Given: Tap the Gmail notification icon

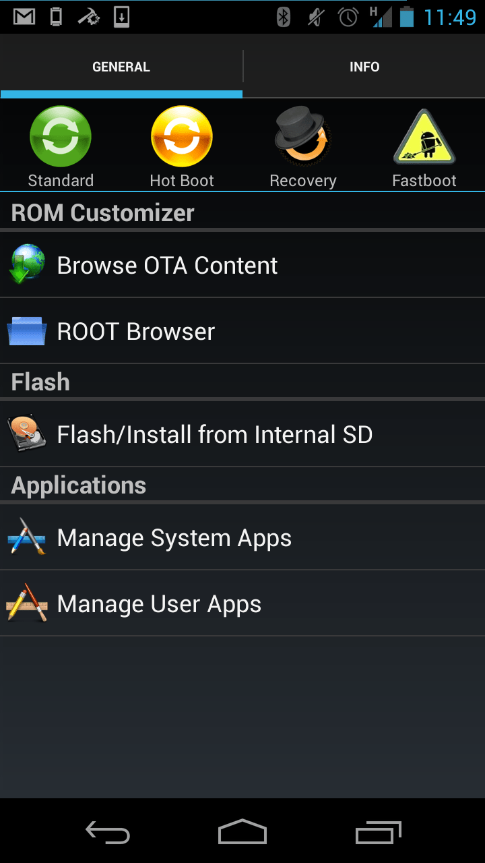Looking at the screenshot, I should point(25,17).
